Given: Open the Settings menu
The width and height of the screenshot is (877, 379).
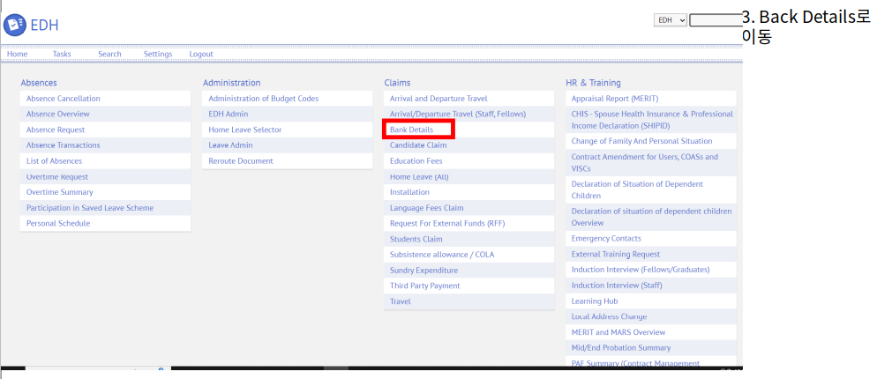Looking at the screenshot, I should pyautogui.click(x=158, y=54).
